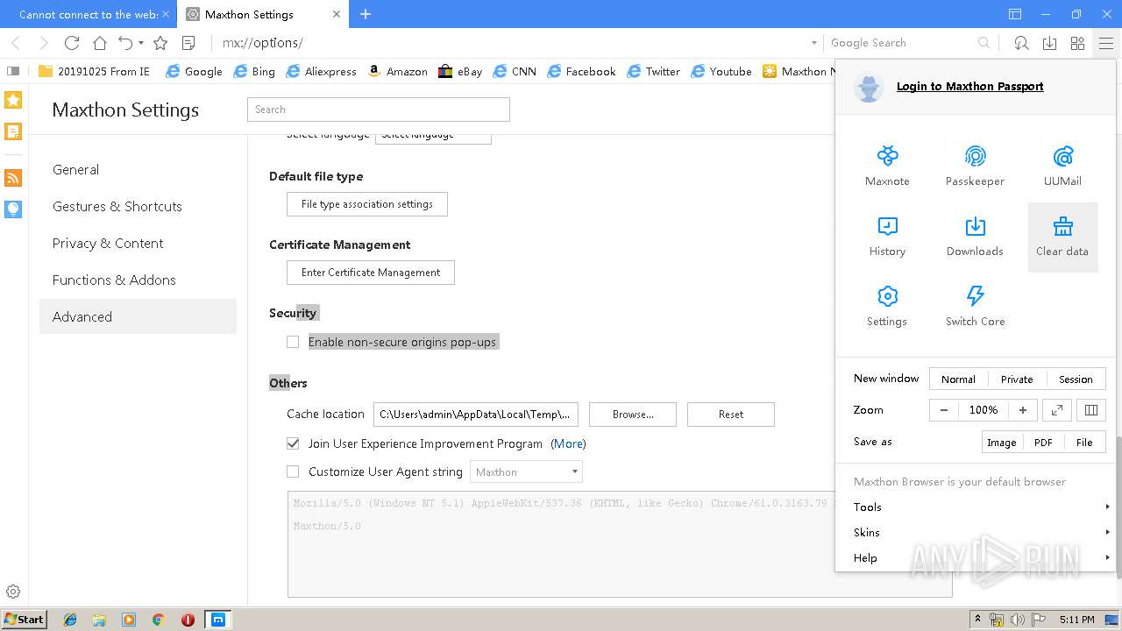Click the settings Search field
Screen dimensions: 1122x631
tap(379, 110)
